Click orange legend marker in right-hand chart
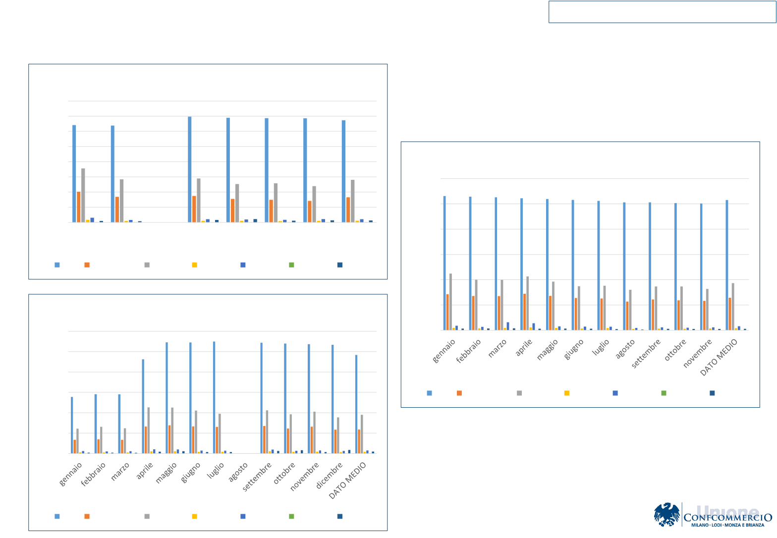777x538 pixels. click(x=459, y=393)
